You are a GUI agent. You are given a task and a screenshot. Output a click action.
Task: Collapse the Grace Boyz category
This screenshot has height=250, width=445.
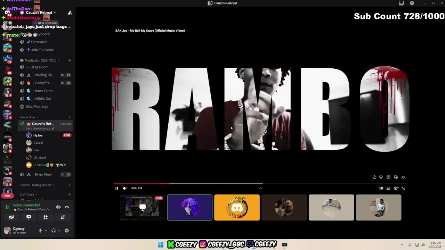pyautogui.click(x=29, y=117)
